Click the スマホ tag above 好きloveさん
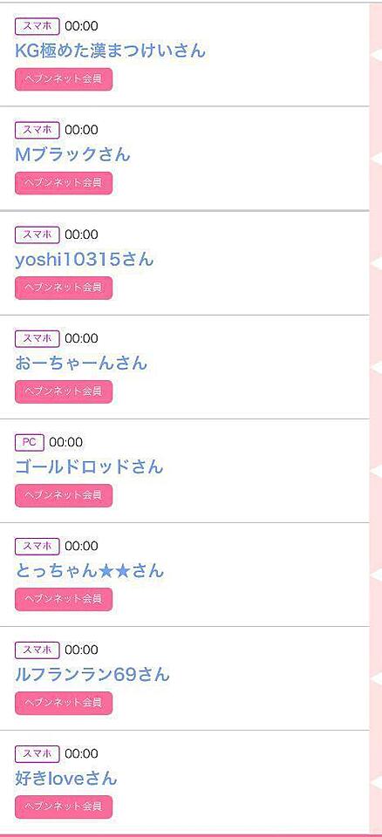 (37, 753)
